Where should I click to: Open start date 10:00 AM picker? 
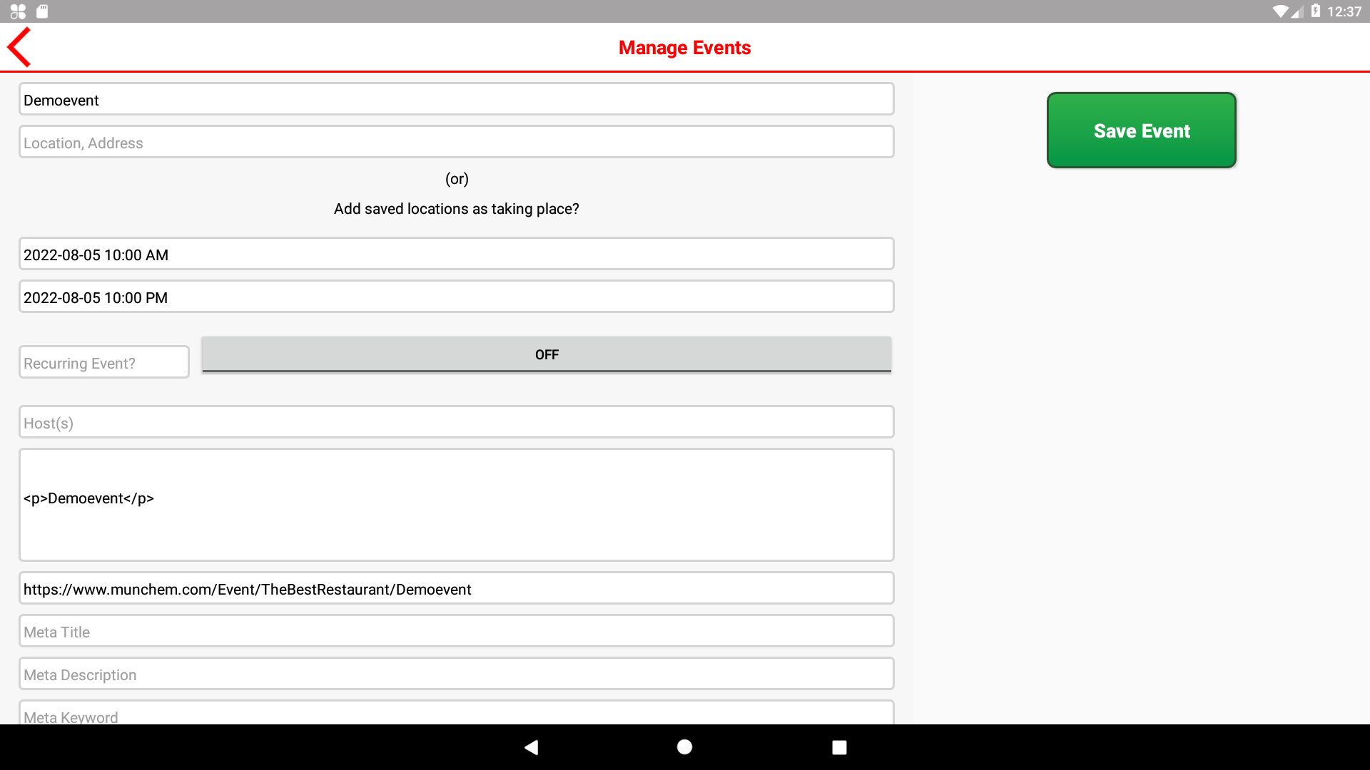pos(456,255)
